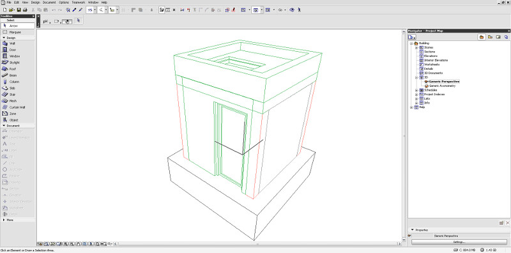Pick the Mesh tool
The image size is (511, 253).
point(18,101)
